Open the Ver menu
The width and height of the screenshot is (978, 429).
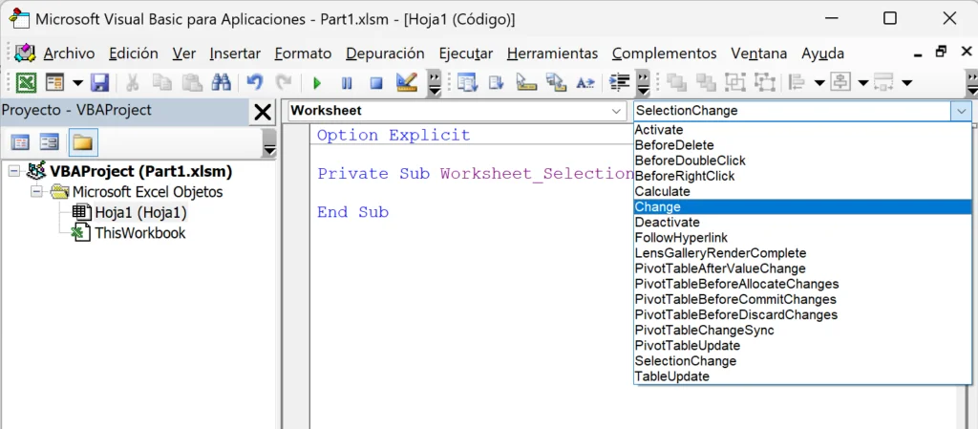tap(184, 54)
